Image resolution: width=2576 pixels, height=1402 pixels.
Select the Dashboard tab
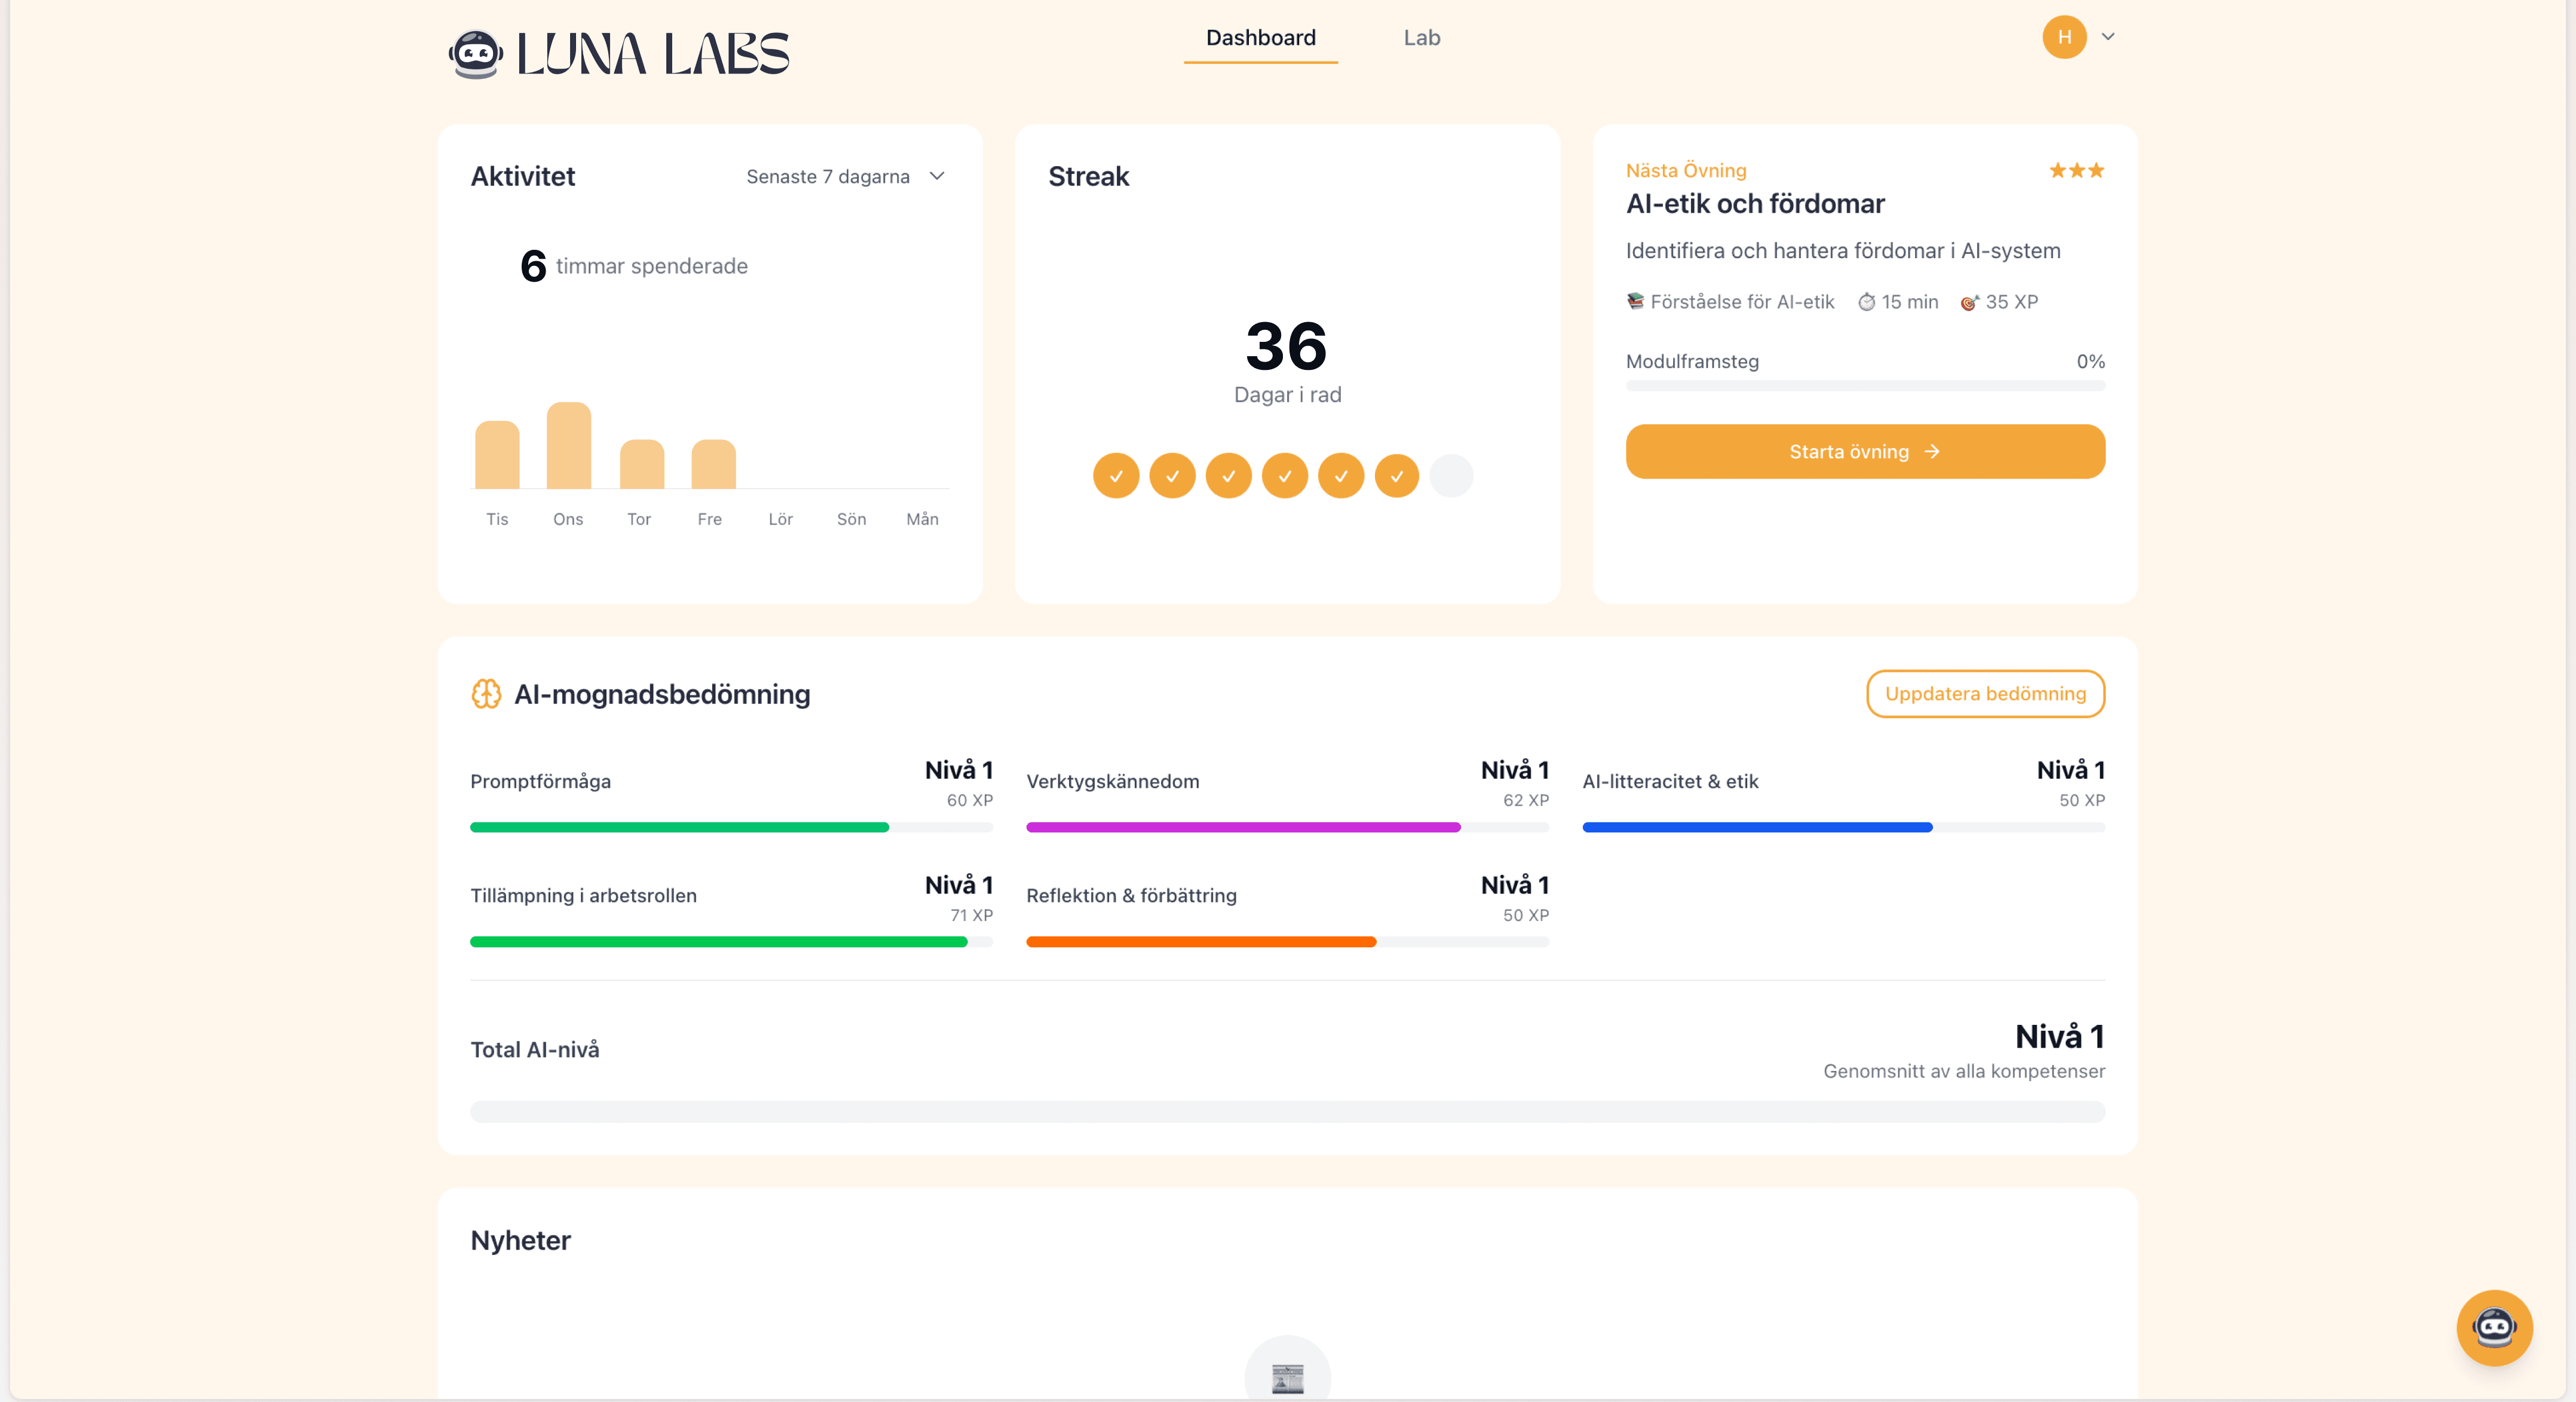tap(1260, 37)
